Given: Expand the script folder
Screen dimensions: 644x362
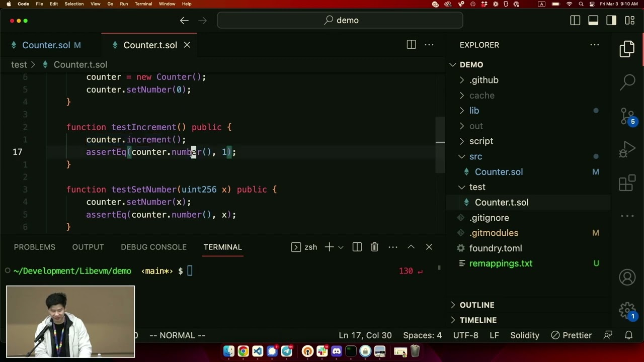Looking at the screenshot, I should coord(462,141).
